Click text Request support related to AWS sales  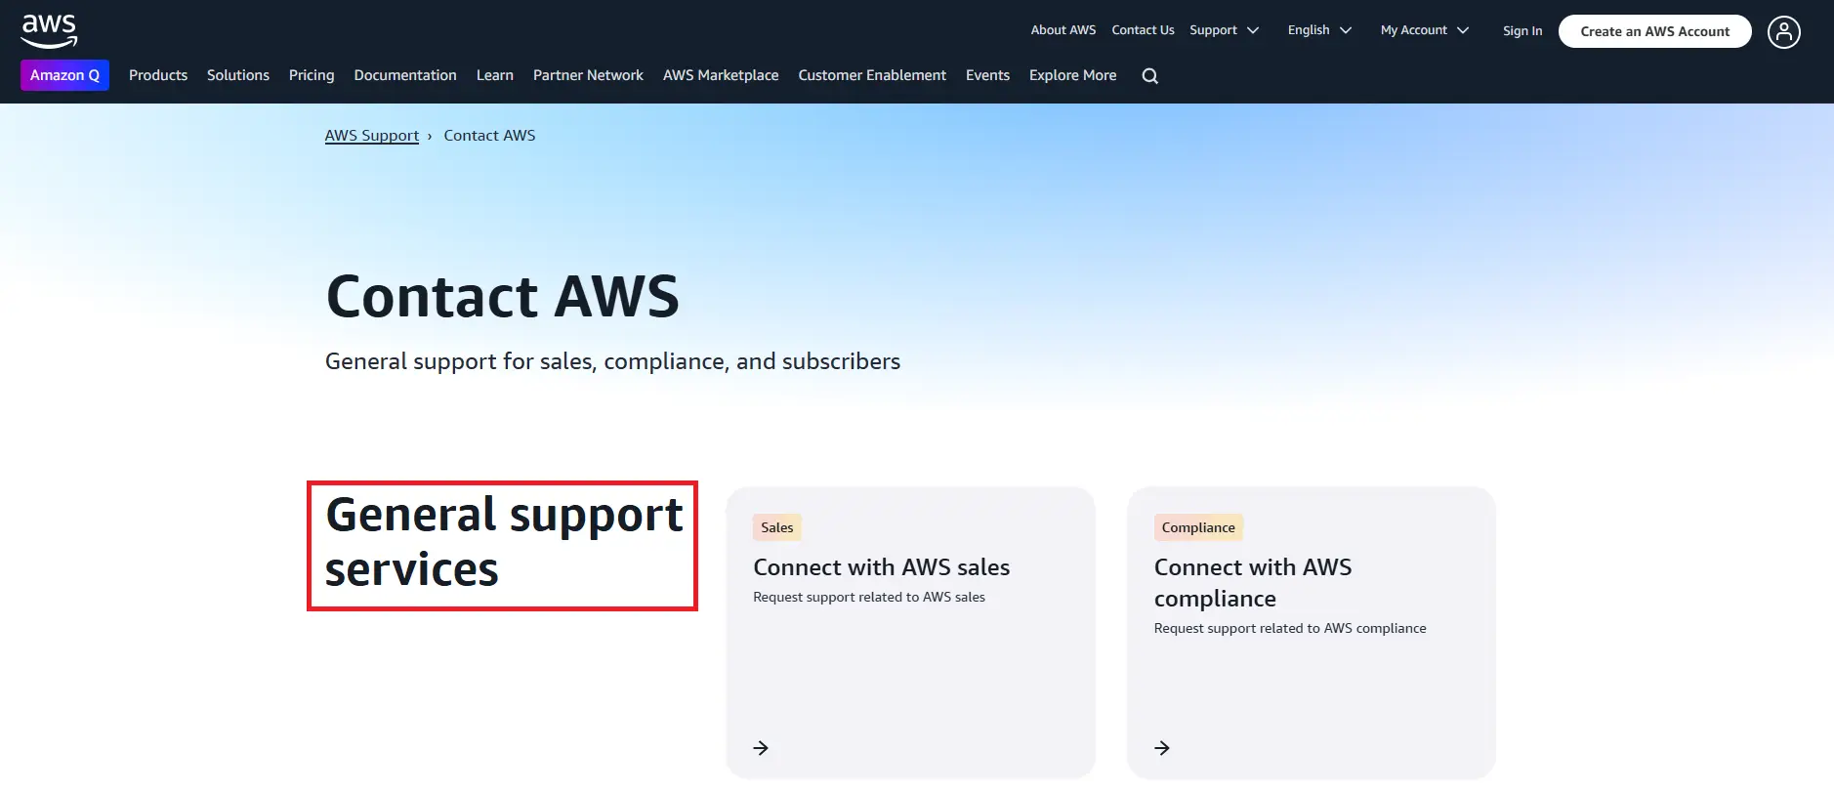click(x=869, y=597)
